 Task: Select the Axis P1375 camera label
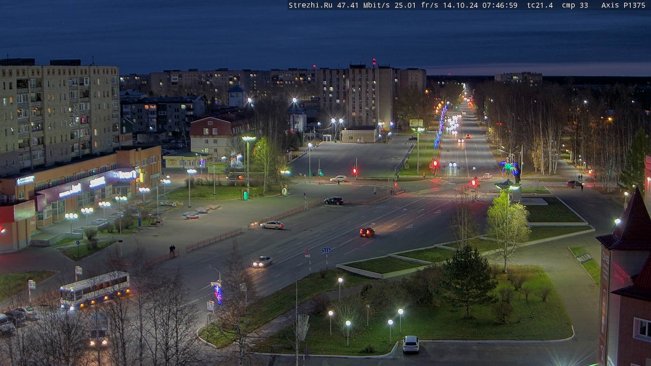point(623,5)
